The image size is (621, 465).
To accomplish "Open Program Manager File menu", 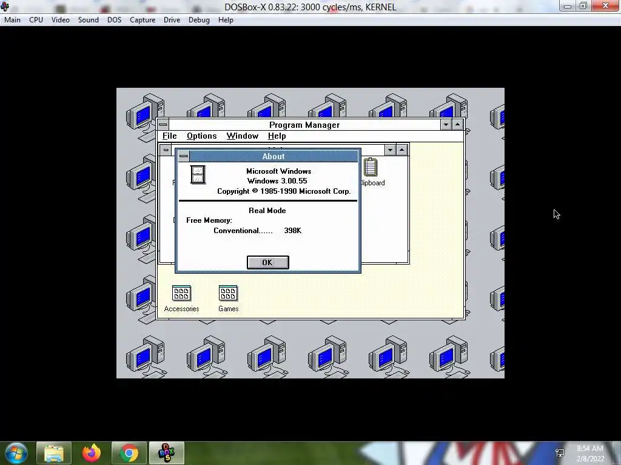I will tap(170, 136).
